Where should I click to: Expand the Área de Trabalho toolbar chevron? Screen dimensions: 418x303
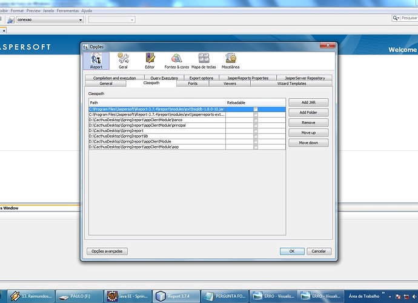click(x=383, y=293)
